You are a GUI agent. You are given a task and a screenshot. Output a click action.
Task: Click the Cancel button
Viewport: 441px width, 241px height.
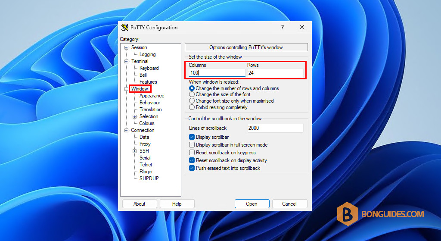[x=289, y=204]
